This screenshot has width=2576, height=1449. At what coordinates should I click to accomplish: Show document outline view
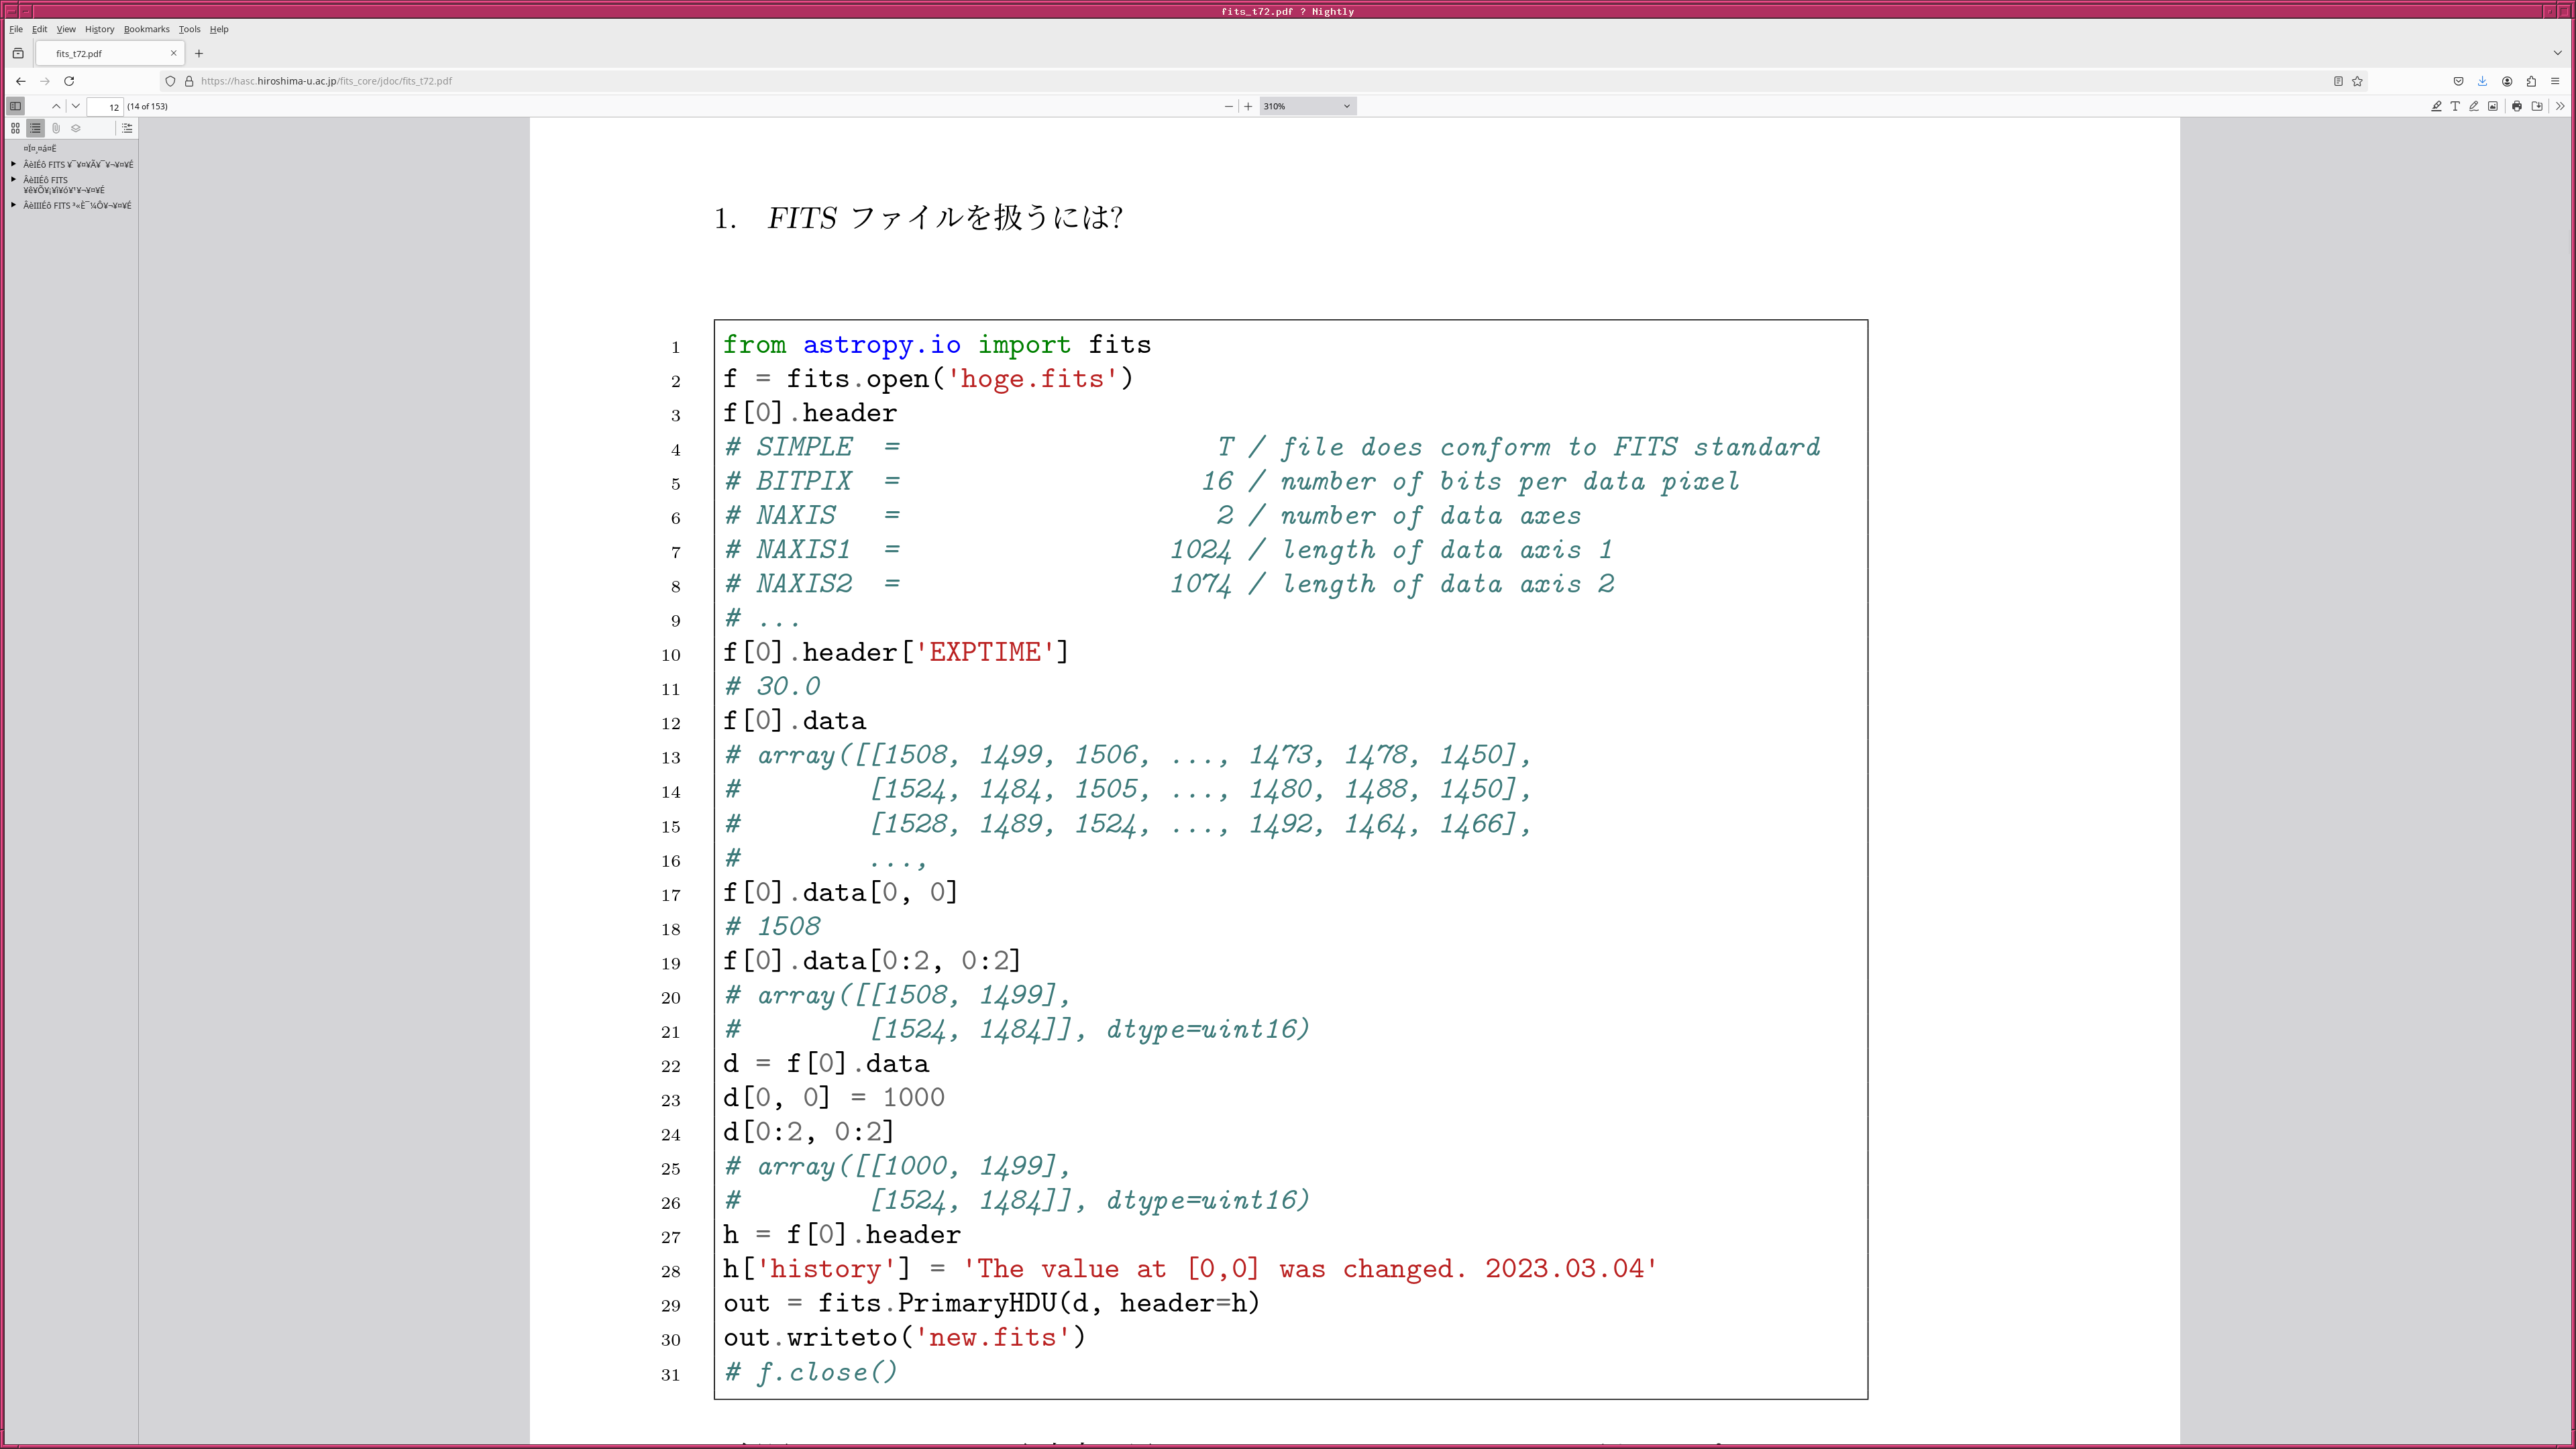[35, 128]
